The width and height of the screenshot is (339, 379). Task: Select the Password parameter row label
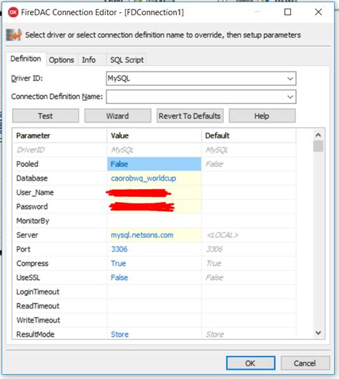[x=32, y=206]
